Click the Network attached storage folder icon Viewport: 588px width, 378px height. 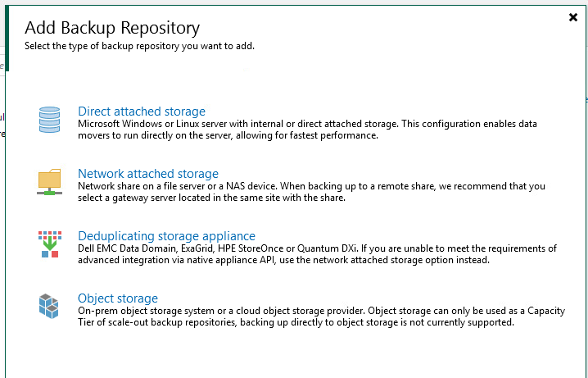(49, 181)
